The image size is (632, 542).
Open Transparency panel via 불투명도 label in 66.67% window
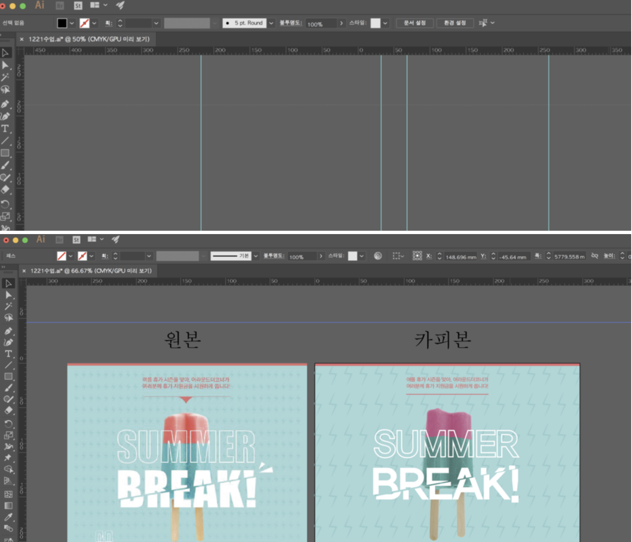(x=274, y=256)
